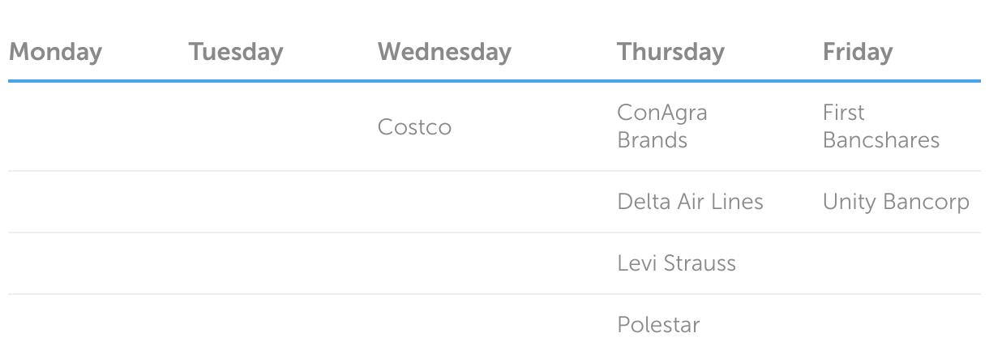Click the Delta Air Lines entry

pos(690,202)
